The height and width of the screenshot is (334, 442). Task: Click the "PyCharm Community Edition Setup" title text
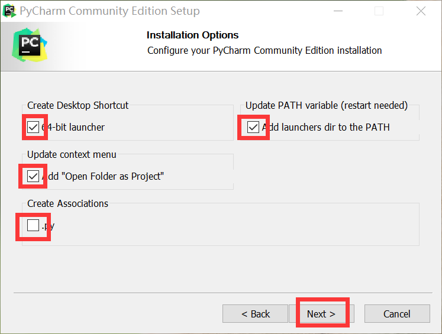click(109, 11)
